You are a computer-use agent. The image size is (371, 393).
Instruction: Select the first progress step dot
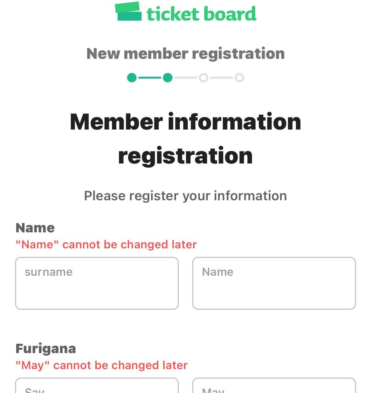[132, 77]
